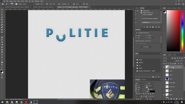Switch to the History tab
This screenshot has height=104, width=185.
point(137,8)
